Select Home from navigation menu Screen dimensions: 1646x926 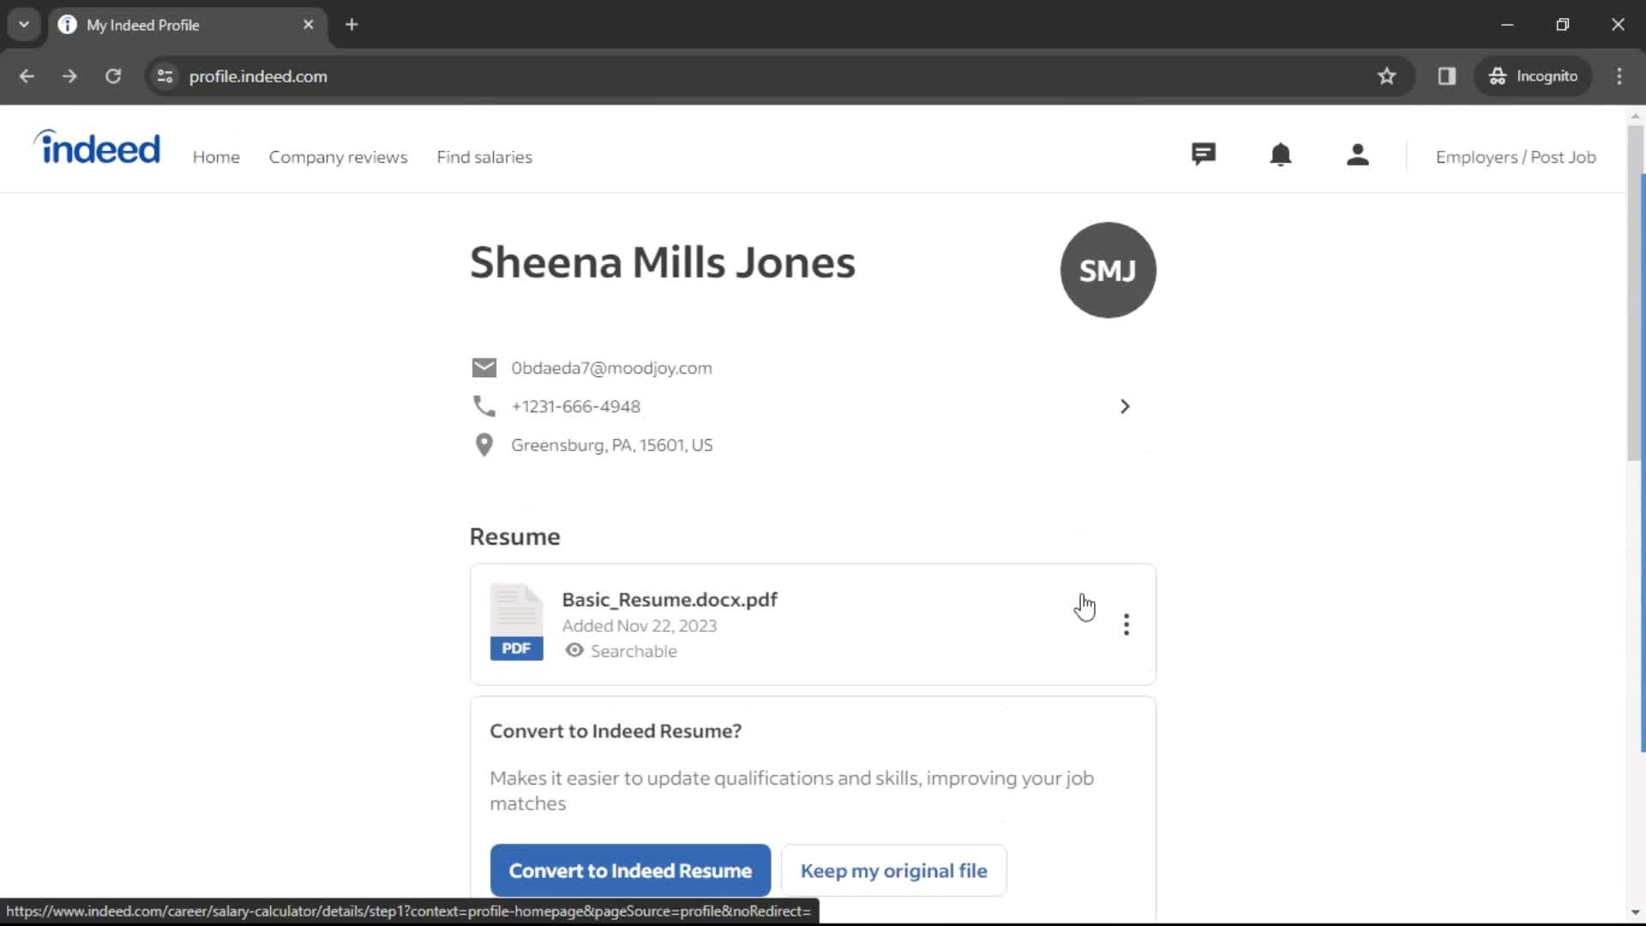click(x=215, y=157)
